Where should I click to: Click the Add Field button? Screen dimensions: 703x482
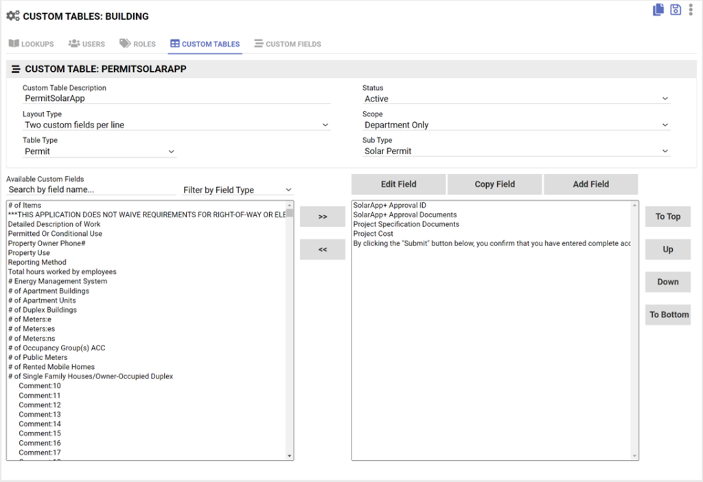click(590, 184)
